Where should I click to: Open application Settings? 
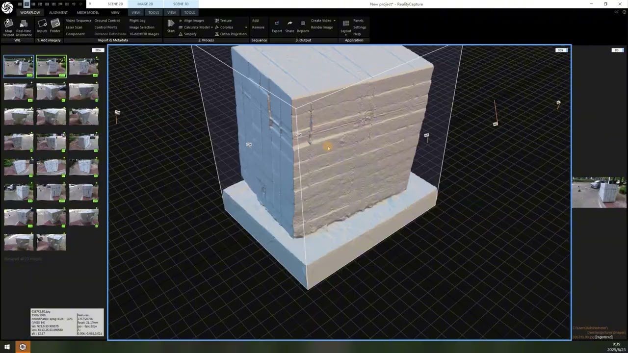tap(360, 27)
